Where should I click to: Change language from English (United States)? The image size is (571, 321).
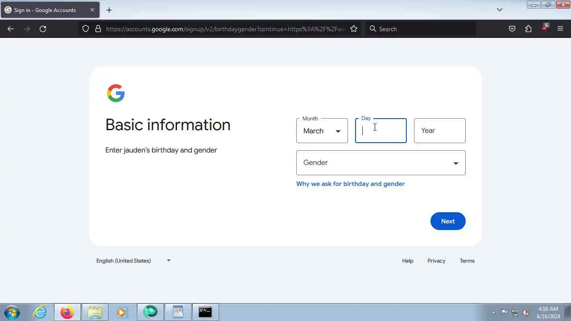coord(133,261)
